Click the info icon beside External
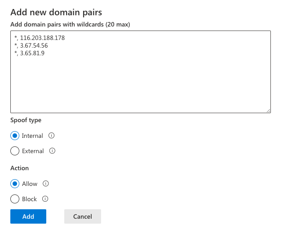Screen dimensions: 283x238 coord(52,151)
